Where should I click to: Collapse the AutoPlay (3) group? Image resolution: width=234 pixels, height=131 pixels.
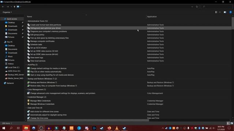(x=26, y=65)
